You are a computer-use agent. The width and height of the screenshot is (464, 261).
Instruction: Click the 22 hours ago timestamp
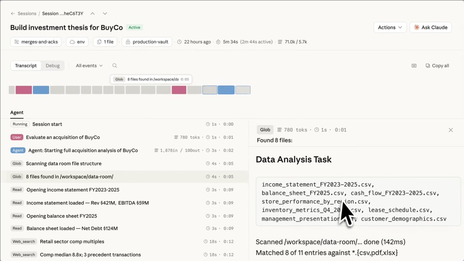coord(194,42)
